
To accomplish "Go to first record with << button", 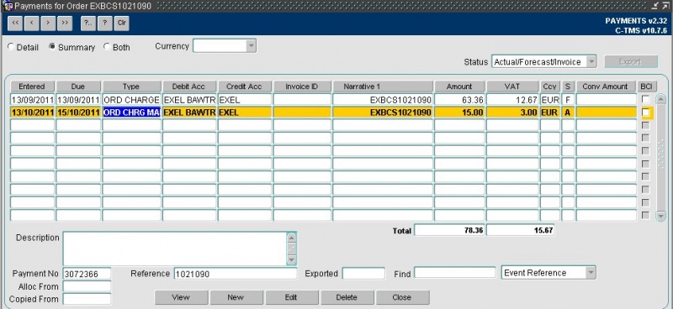I will click(x=15, y=24).
